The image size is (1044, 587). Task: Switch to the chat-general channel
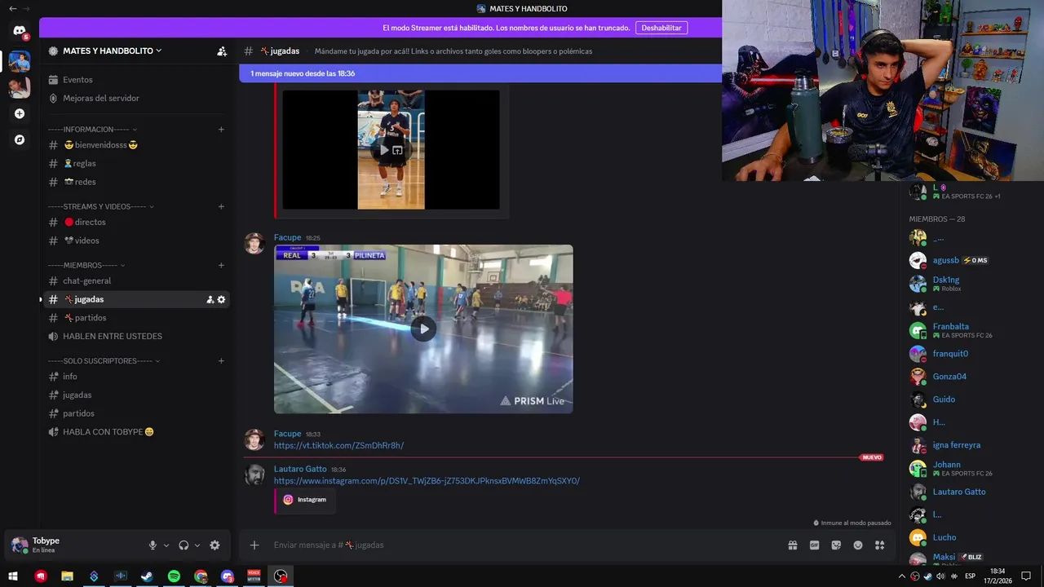135,280
